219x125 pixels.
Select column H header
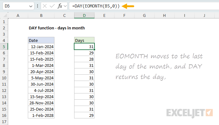tap(164, 16)
